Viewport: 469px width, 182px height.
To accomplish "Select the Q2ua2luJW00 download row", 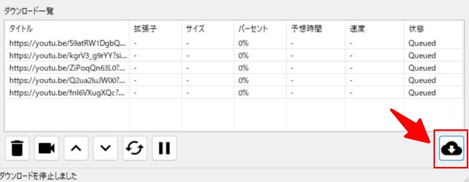I will pyautogui.click(x=234, y=80).
